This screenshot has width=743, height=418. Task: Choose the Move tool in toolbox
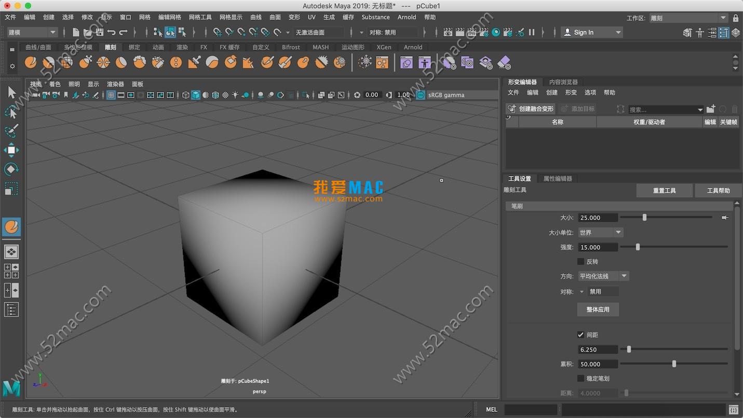coord(11,150)
